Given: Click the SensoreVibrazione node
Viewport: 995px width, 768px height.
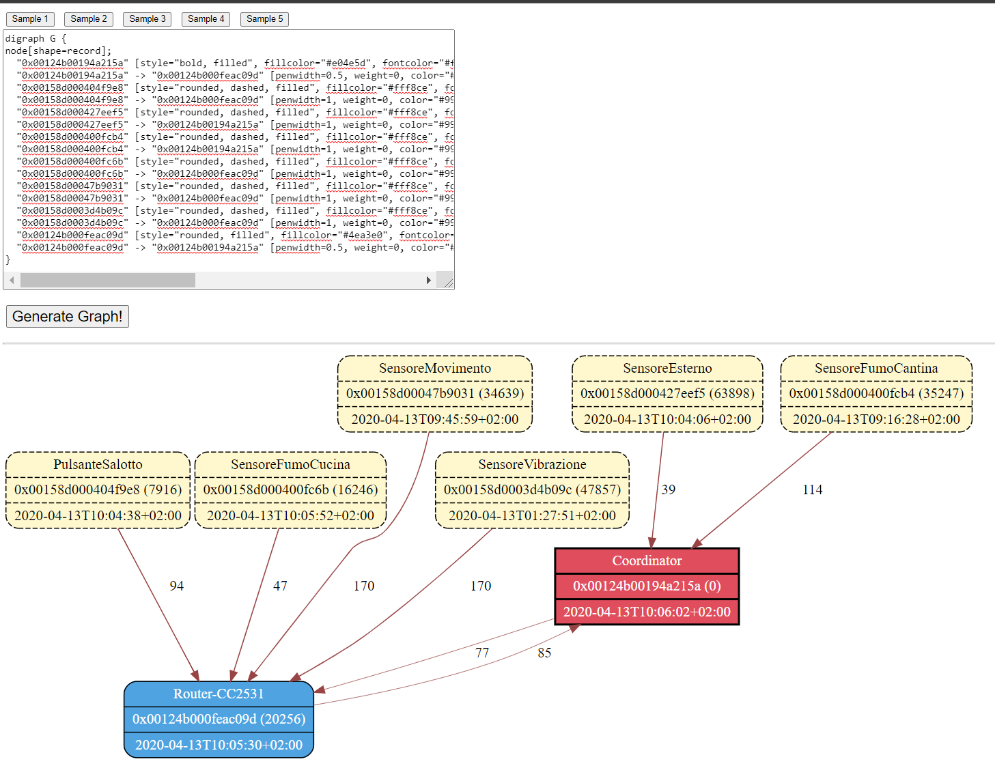Looking at the screenshot, I should [x=531, y=489].
